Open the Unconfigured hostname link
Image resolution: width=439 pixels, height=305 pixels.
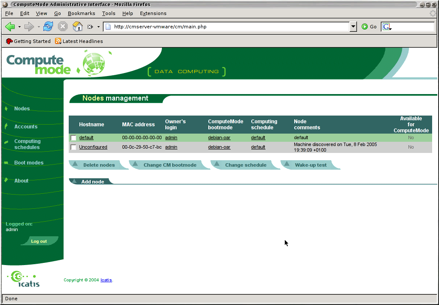[93, 147]
